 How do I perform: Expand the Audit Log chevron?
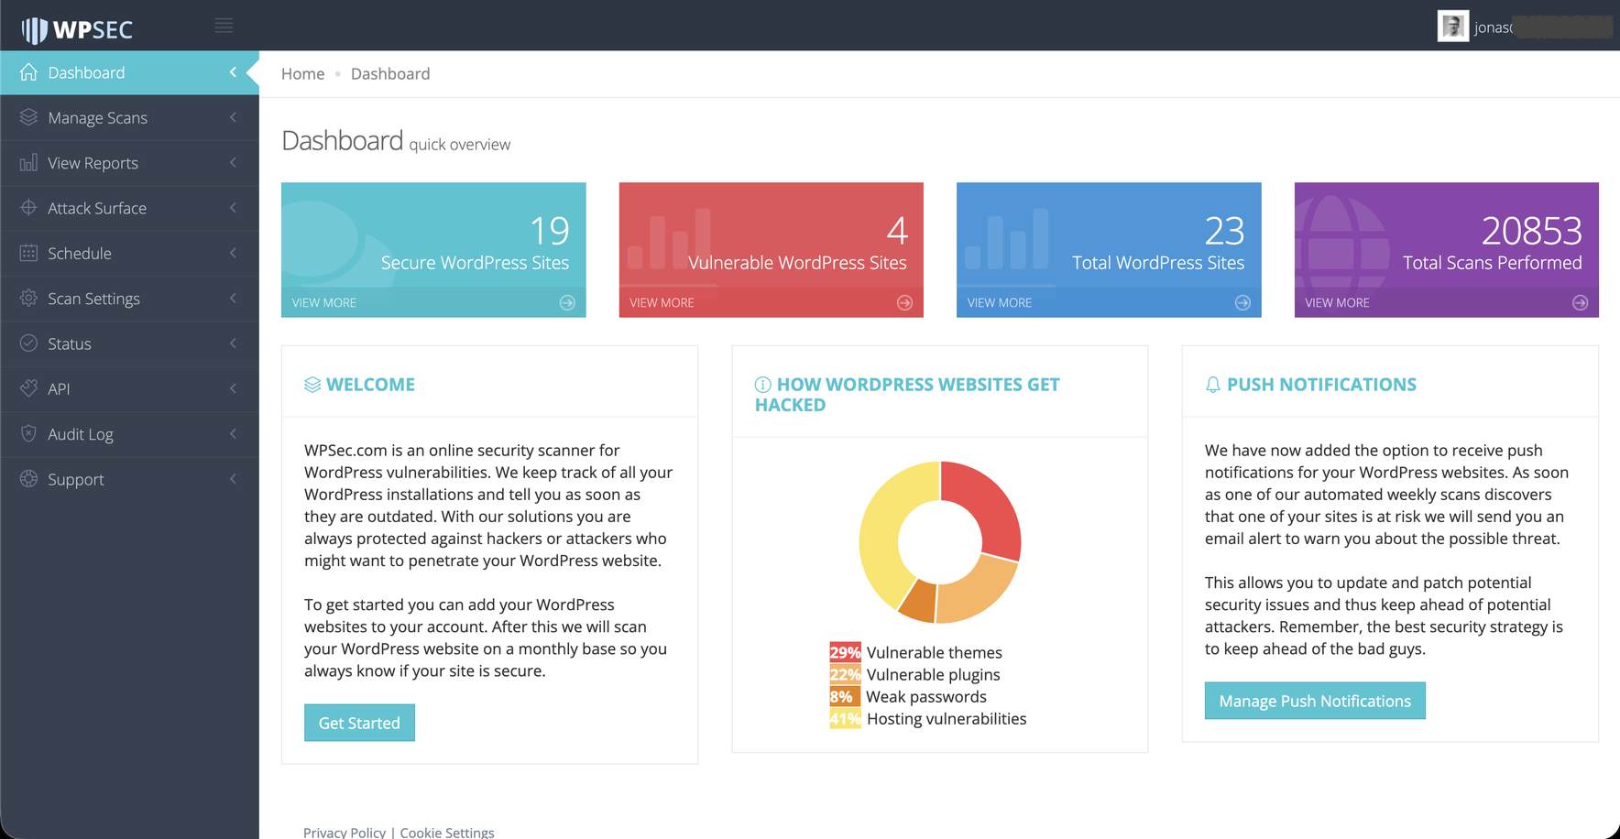pyautogui.click(x=233, y=433)
